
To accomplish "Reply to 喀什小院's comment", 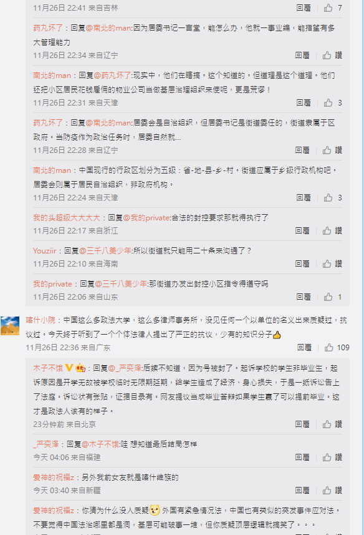I will [x=304, y=347].
